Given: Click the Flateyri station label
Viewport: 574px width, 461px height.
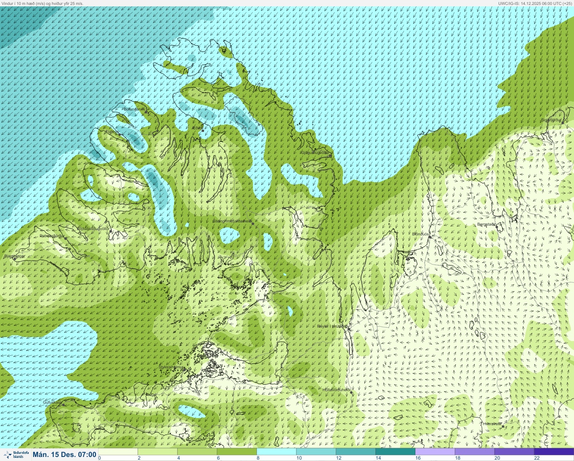Looking at the screenshot, I should click(x=113, y=132).
